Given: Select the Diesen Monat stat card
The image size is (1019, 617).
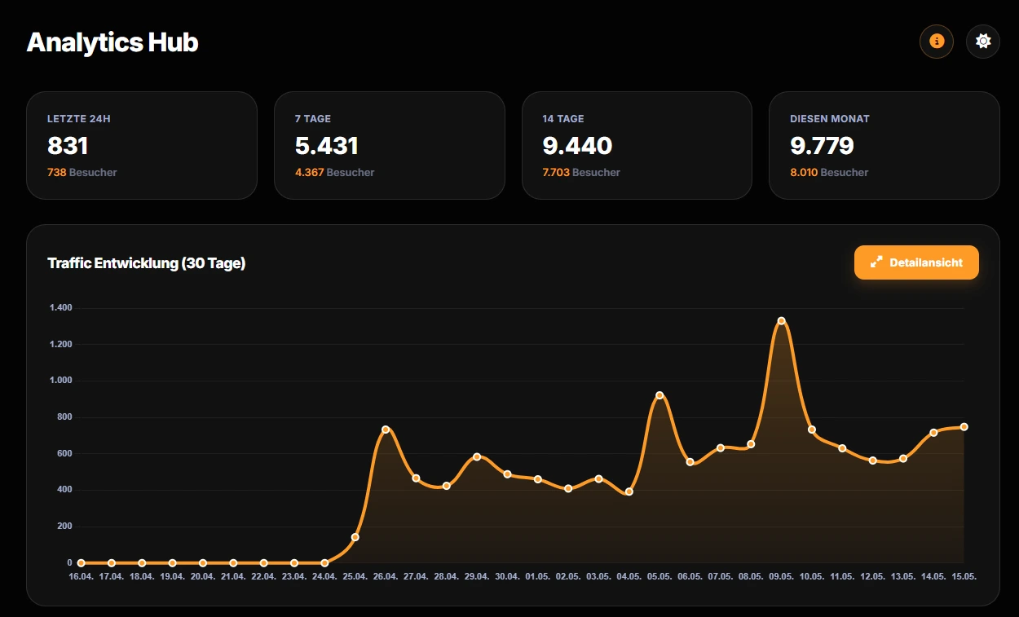Looking at the screenshot, I should click(884, 145).
